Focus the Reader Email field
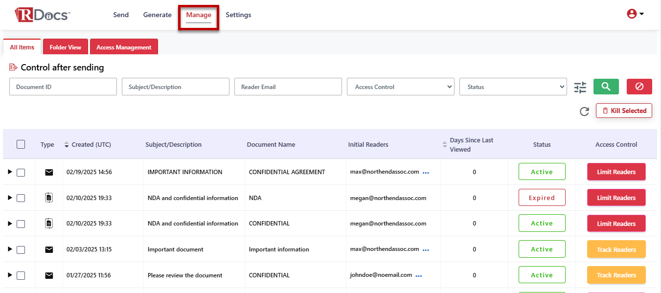 [x=288, y=87]
